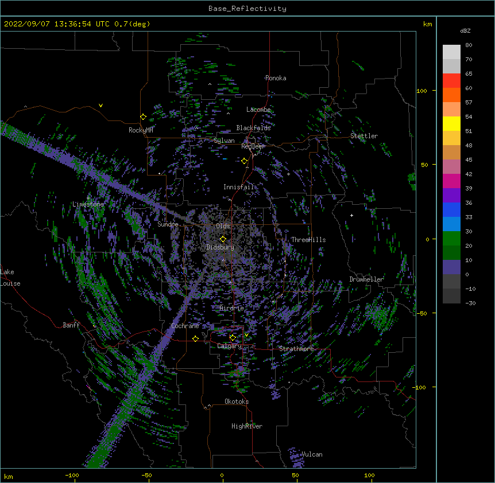Click the RedDeer city label

[x=253, y=146]
